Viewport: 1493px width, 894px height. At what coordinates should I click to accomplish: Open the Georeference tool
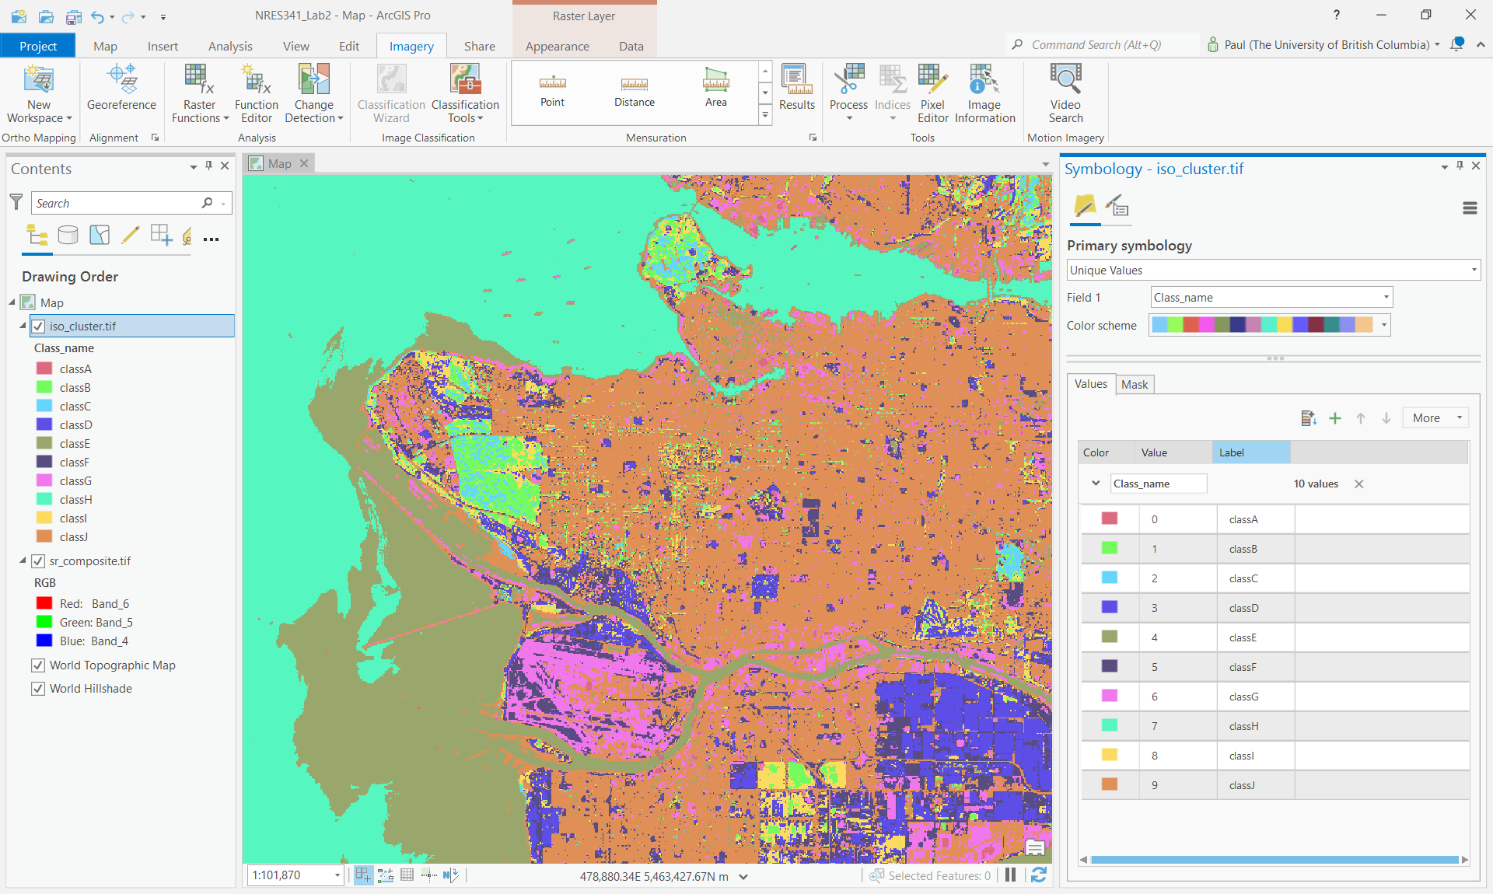coord(121,87)
